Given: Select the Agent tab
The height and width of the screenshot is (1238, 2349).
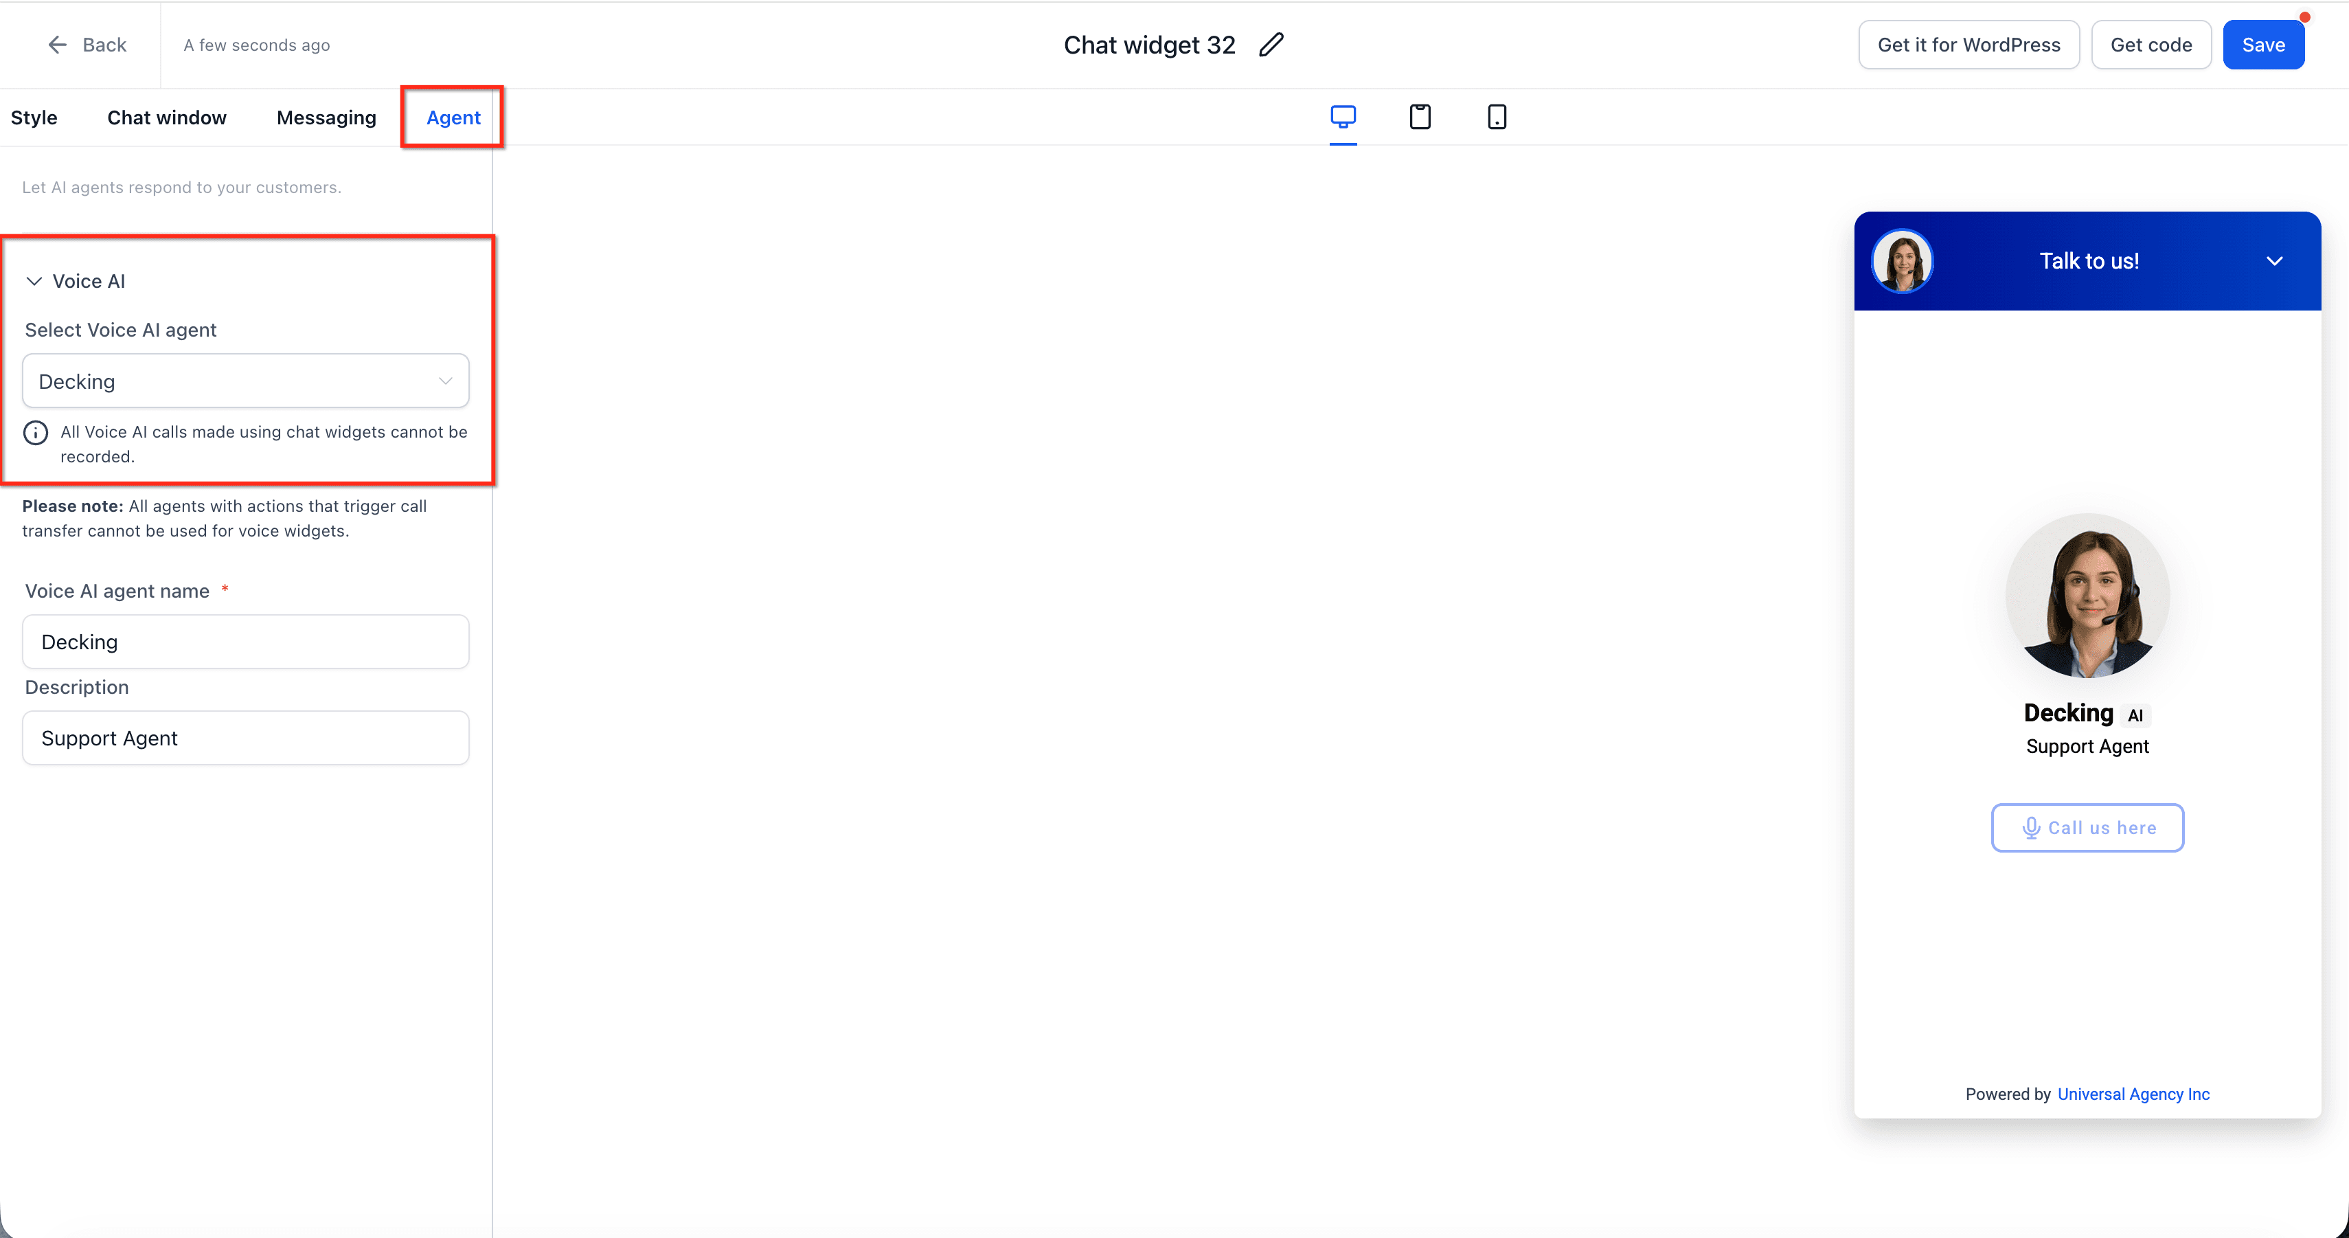Looking at the screenshot, I should (453, 117).
